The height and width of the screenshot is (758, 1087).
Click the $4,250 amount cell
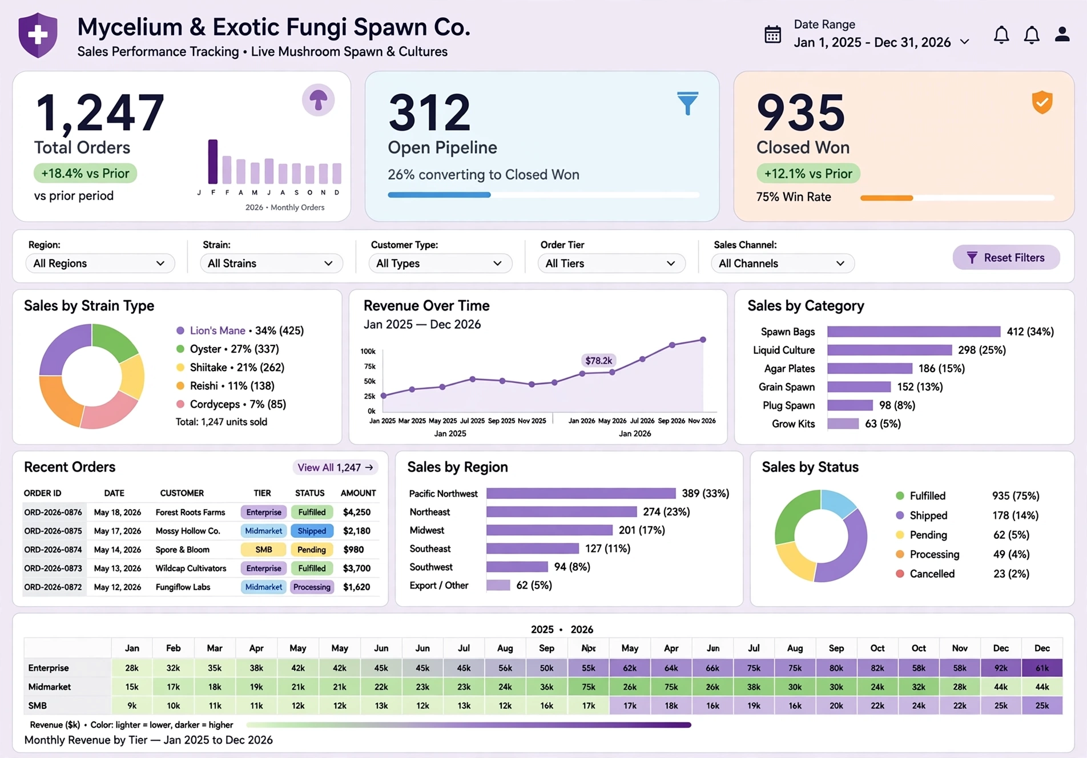[357, 512]
